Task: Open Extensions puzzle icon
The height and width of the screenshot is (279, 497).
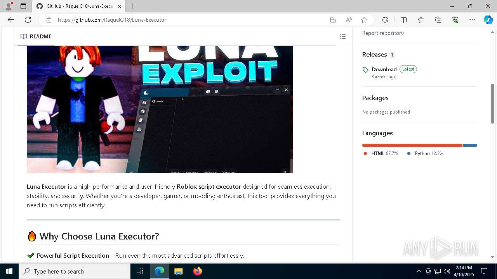Action: coord(385,20)
